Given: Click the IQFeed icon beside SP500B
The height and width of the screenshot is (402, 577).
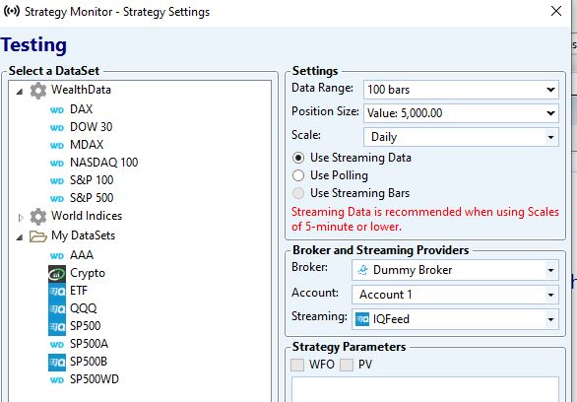Looking at the screenshot, I should point(57,363).
